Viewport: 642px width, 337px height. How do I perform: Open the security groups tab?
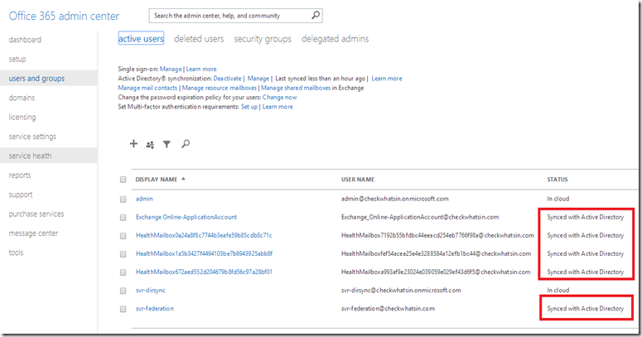click(263, 39)
